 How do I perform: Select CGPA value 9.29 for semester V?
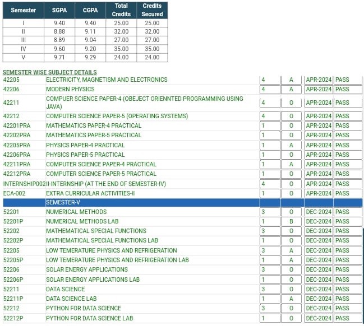[90, 57]
